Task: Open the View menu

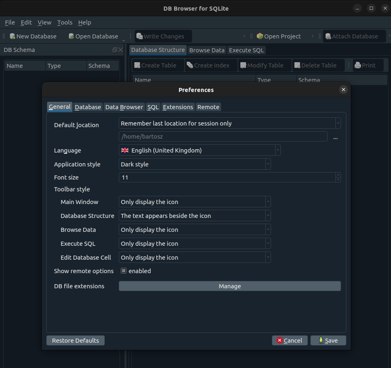Action: pyautogui.click(x=44, y=22)
